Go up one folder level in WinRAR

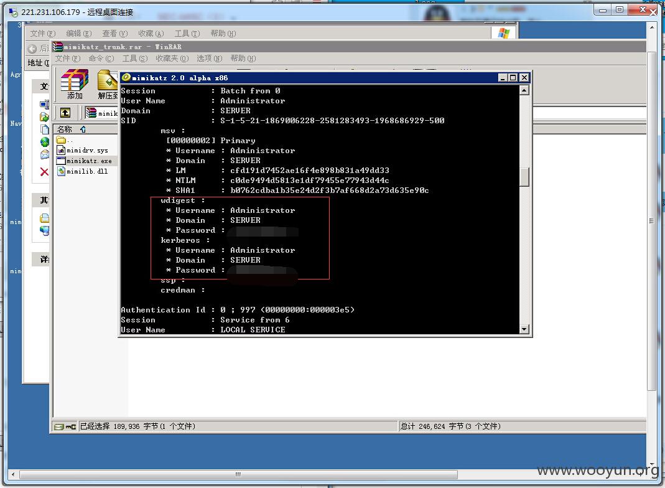click(65, 113)
